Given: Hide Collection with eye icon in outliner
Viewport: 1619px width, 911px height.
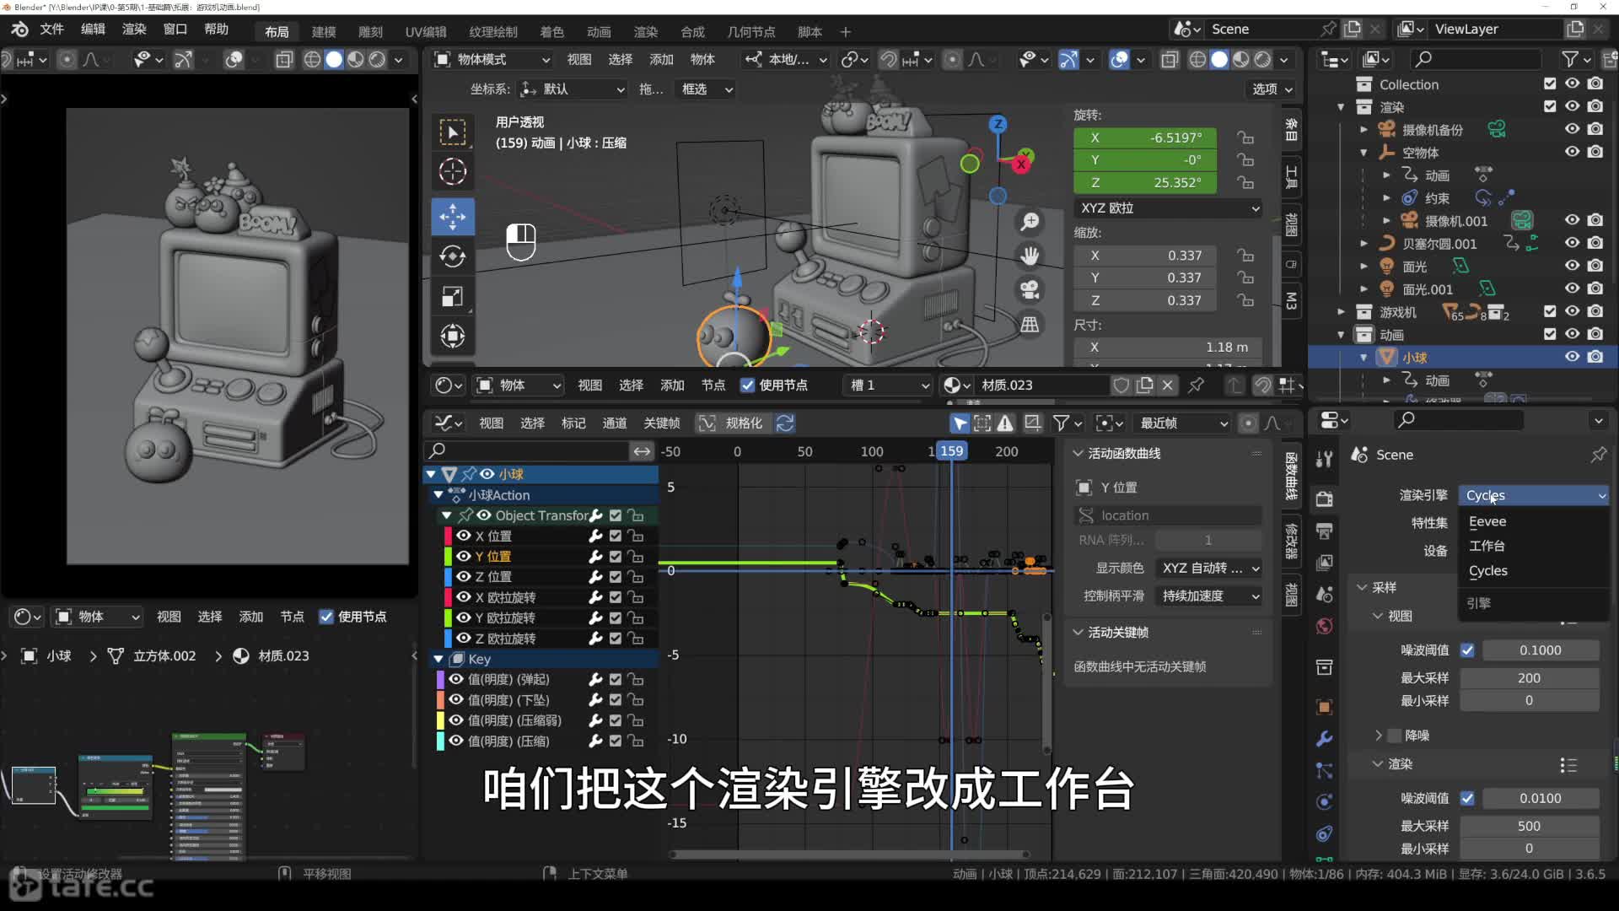Looking at the screenshot, I should [x=1573, y=84].
